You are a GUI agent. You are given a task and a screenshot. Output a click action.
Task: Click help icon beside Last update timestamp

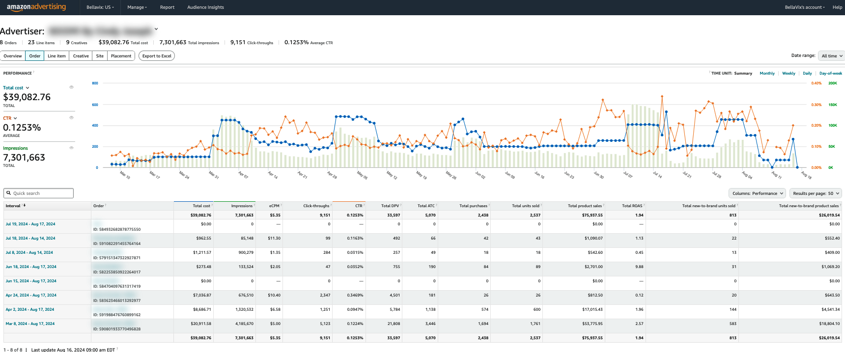(x=117, y=349)
